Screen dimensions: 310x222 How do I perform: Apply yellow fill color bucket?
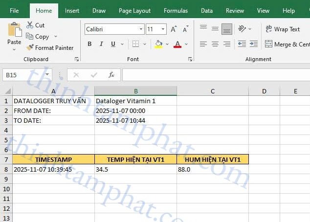click(158, 44)
